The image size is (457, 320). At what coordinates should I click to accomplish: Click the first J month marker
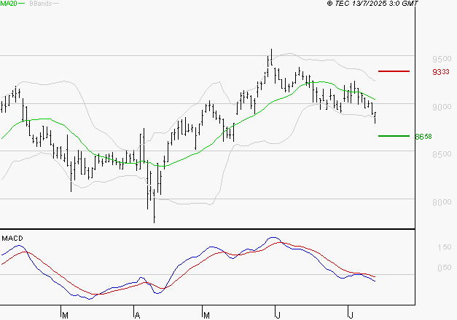pos(278,316)
